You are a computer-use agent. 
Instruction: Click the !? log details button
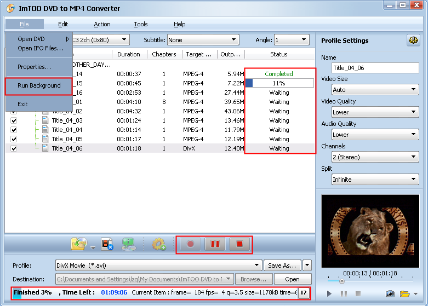point(304,293)
